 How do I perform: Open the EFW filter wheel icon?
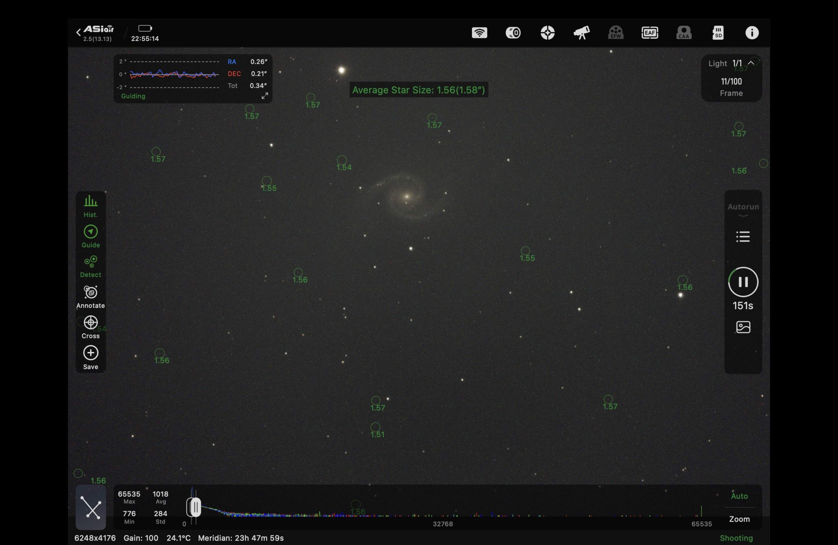pos(615,33)
